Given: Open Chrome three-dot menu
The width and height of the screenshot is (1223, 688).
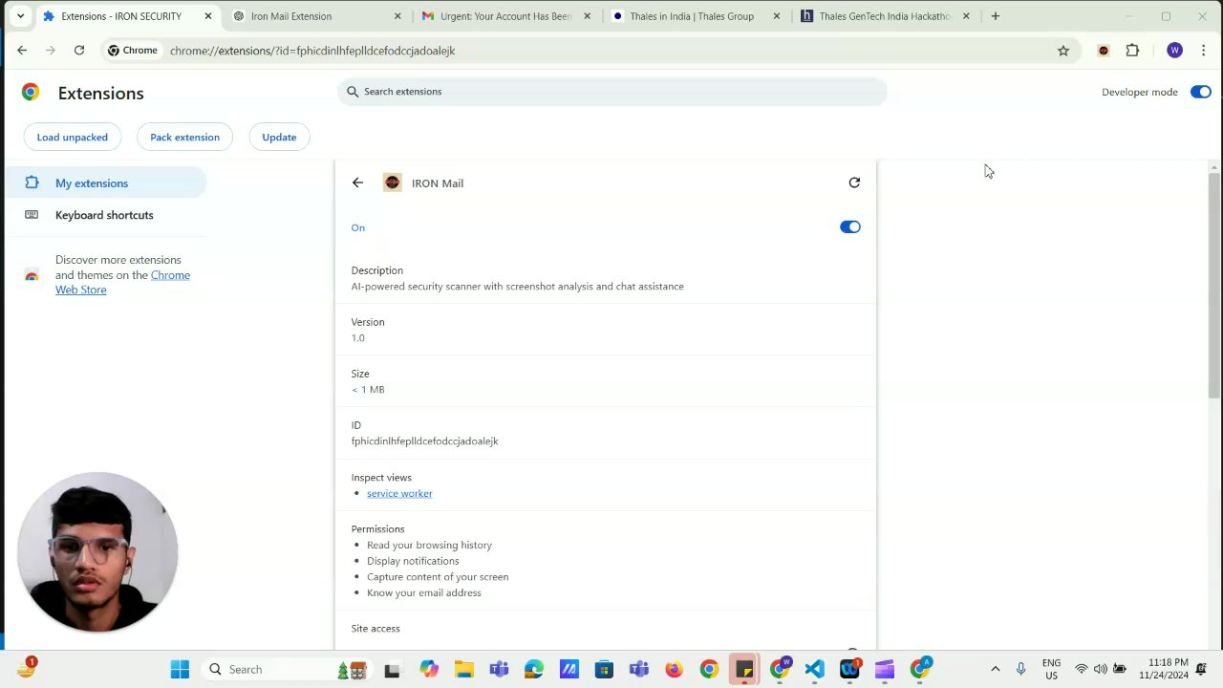Looking at the screenshot, I should (1202, 51).
